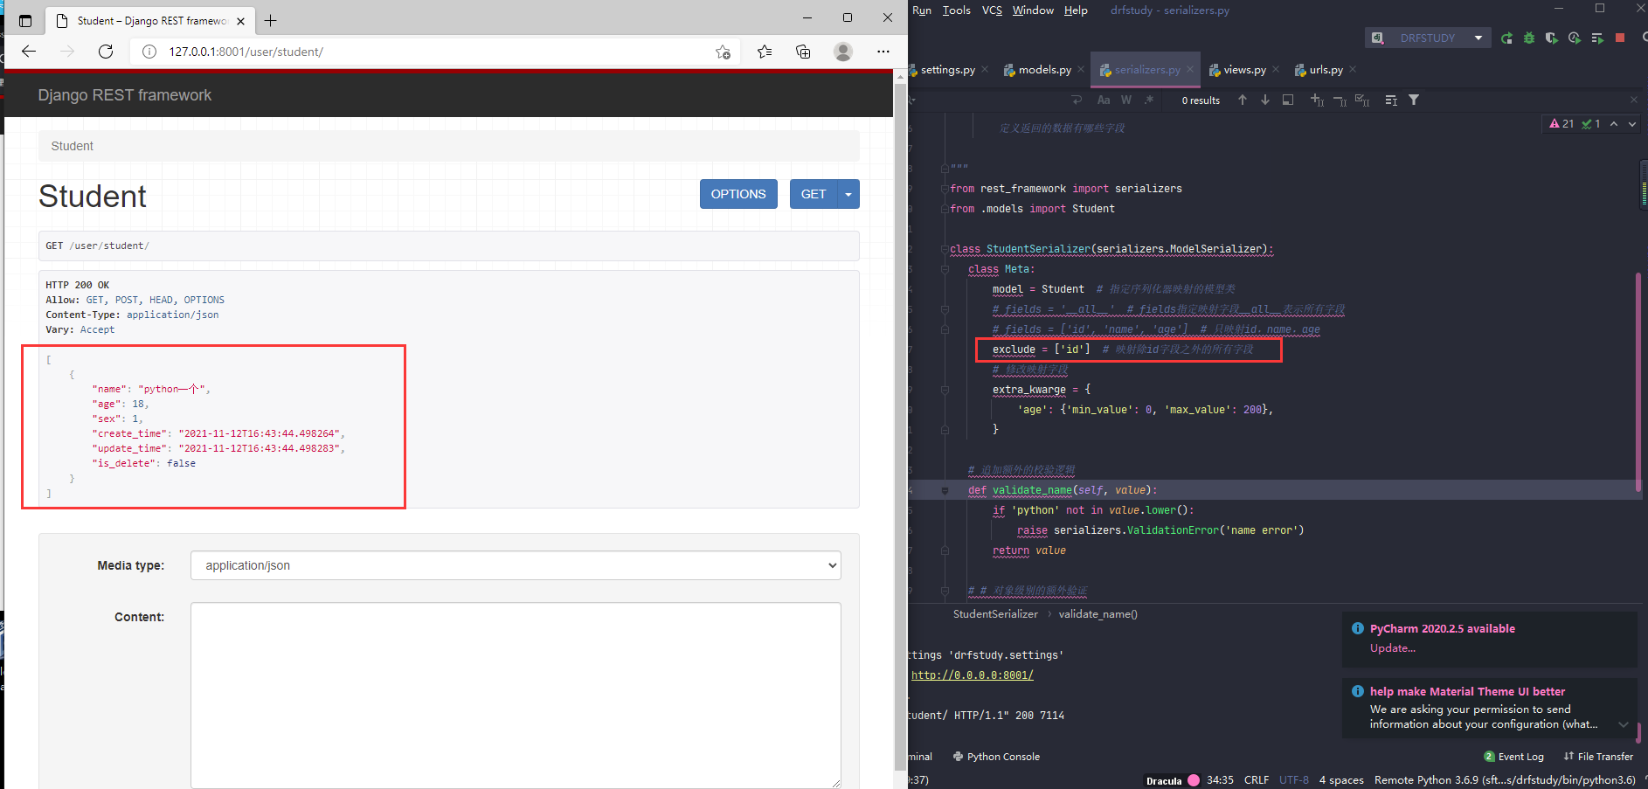
Task: Open the Python Console tool window
Action: [x=996, y=757]
